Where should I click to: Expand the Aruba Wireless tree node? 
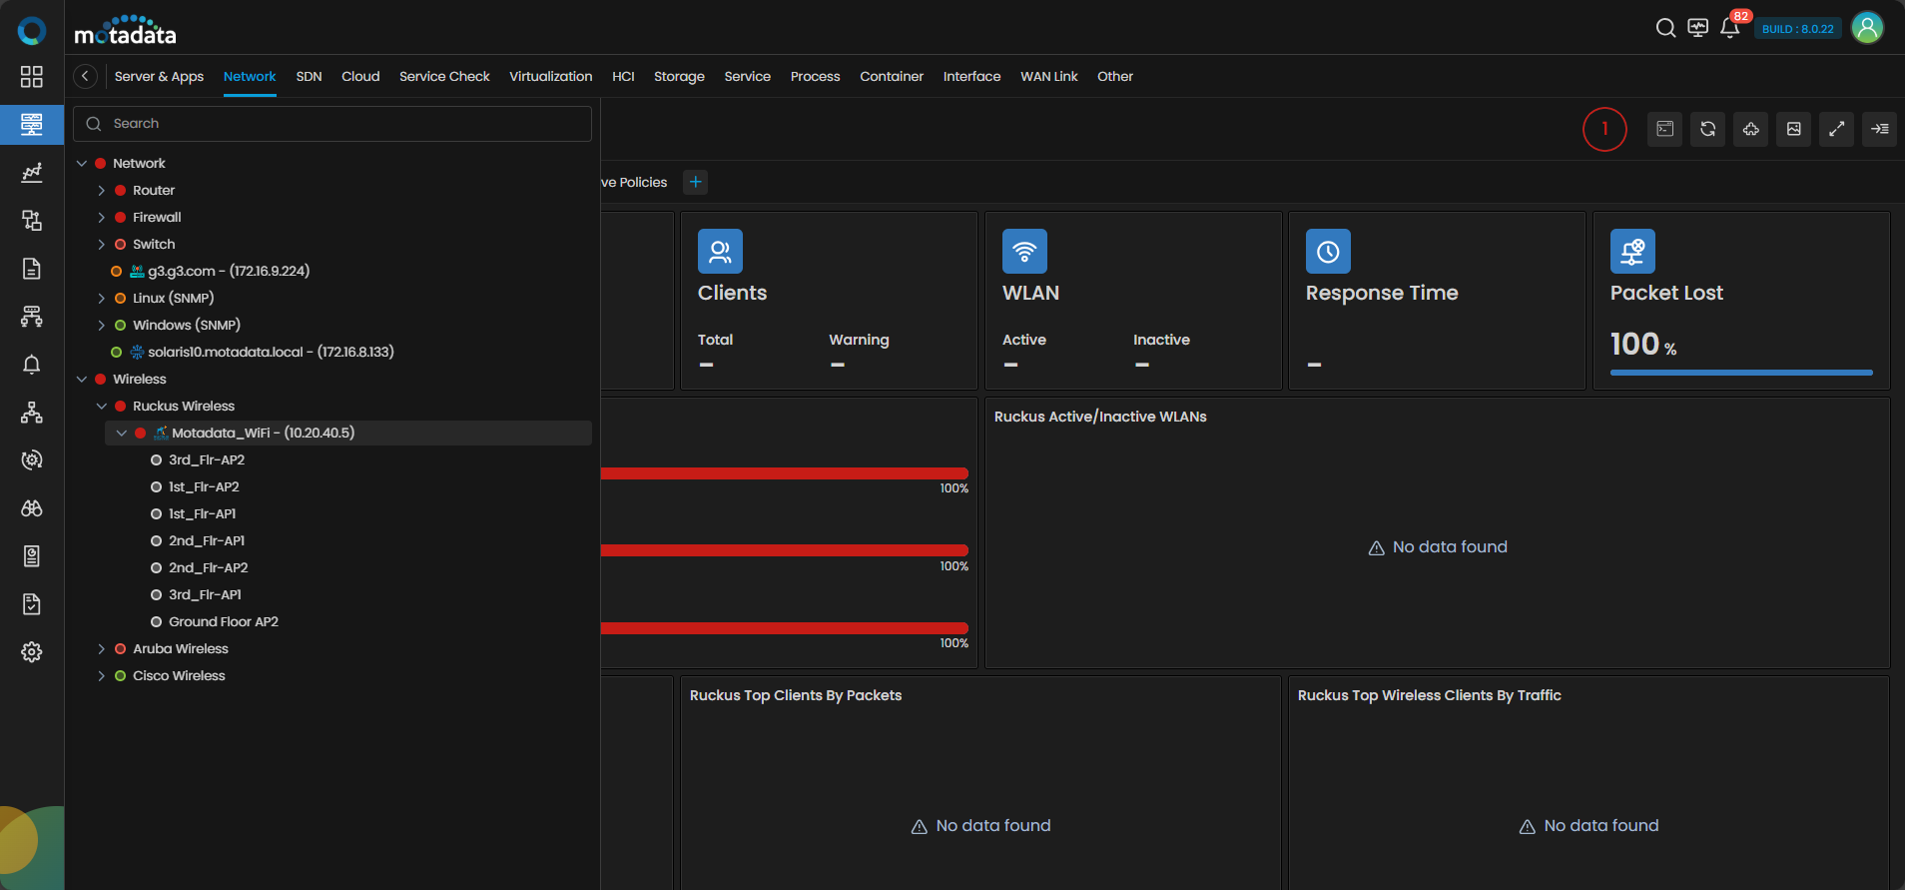pyautogui.click(x=101, y=649)
